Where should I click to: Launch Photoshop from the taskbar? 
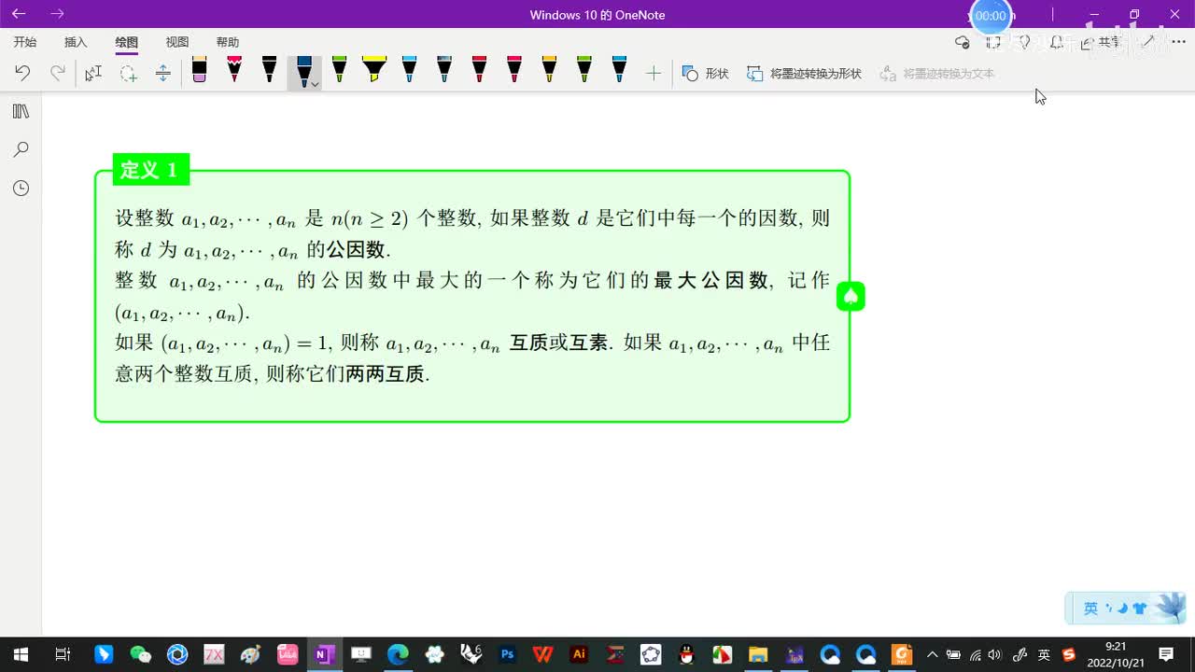coord(507,654)
